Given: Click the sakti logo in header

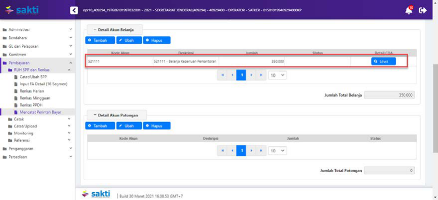Looking at the screenshot, I should point(21,10).
